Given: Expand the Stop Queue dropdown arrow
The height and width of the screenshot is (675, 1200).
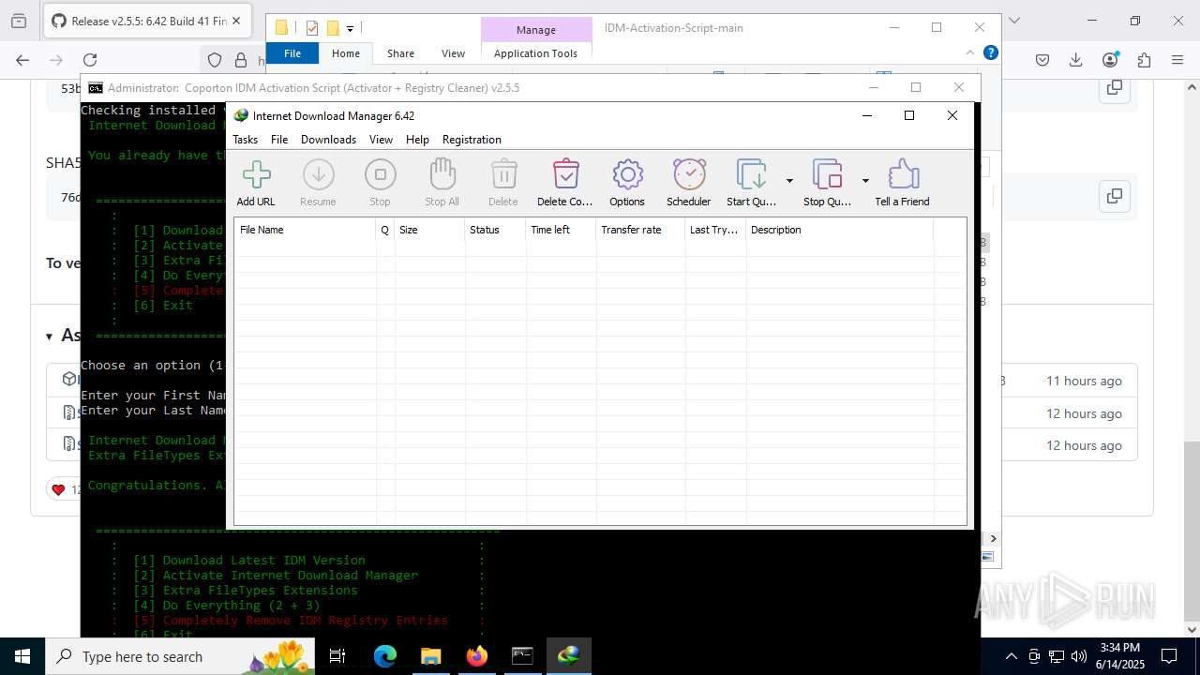Looking at the screenshot, I should (x=865, y=181).
